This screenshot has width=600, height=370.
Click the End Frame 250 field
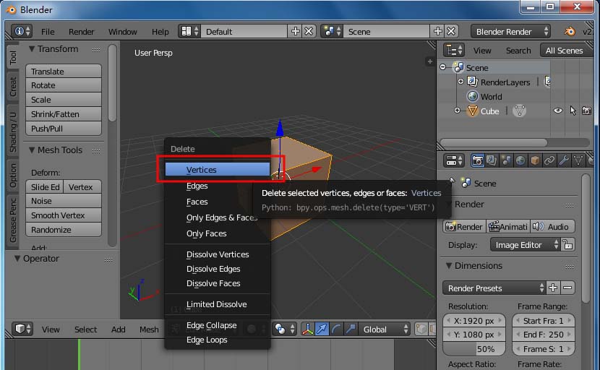(544, 335)
